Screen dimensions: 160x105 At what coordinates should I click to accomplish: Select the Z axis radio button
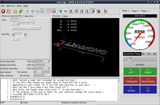coord(31,20)
